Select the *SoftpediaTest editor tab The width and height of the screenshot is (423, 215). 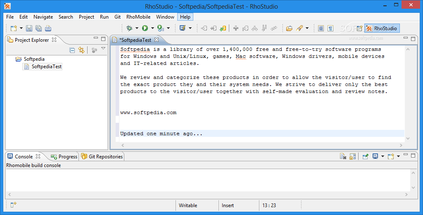coord(135,40)
